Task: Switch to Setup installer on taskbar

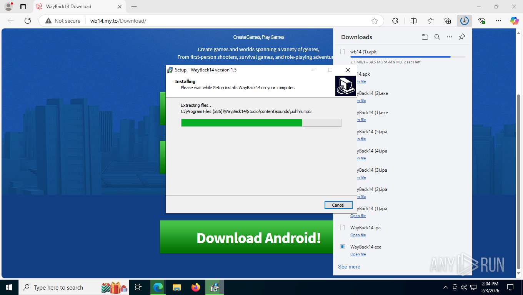Action: point(215,287)
